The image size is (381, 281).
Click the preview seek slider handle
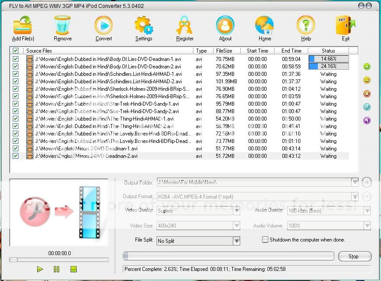tap(14, 260)
